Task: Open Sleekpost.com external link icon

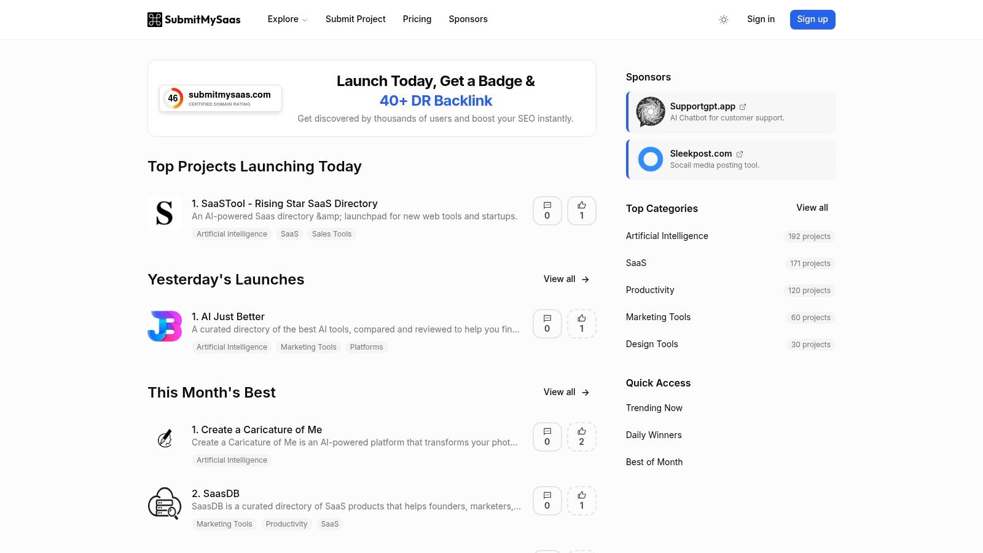Action: click(740, 154)
